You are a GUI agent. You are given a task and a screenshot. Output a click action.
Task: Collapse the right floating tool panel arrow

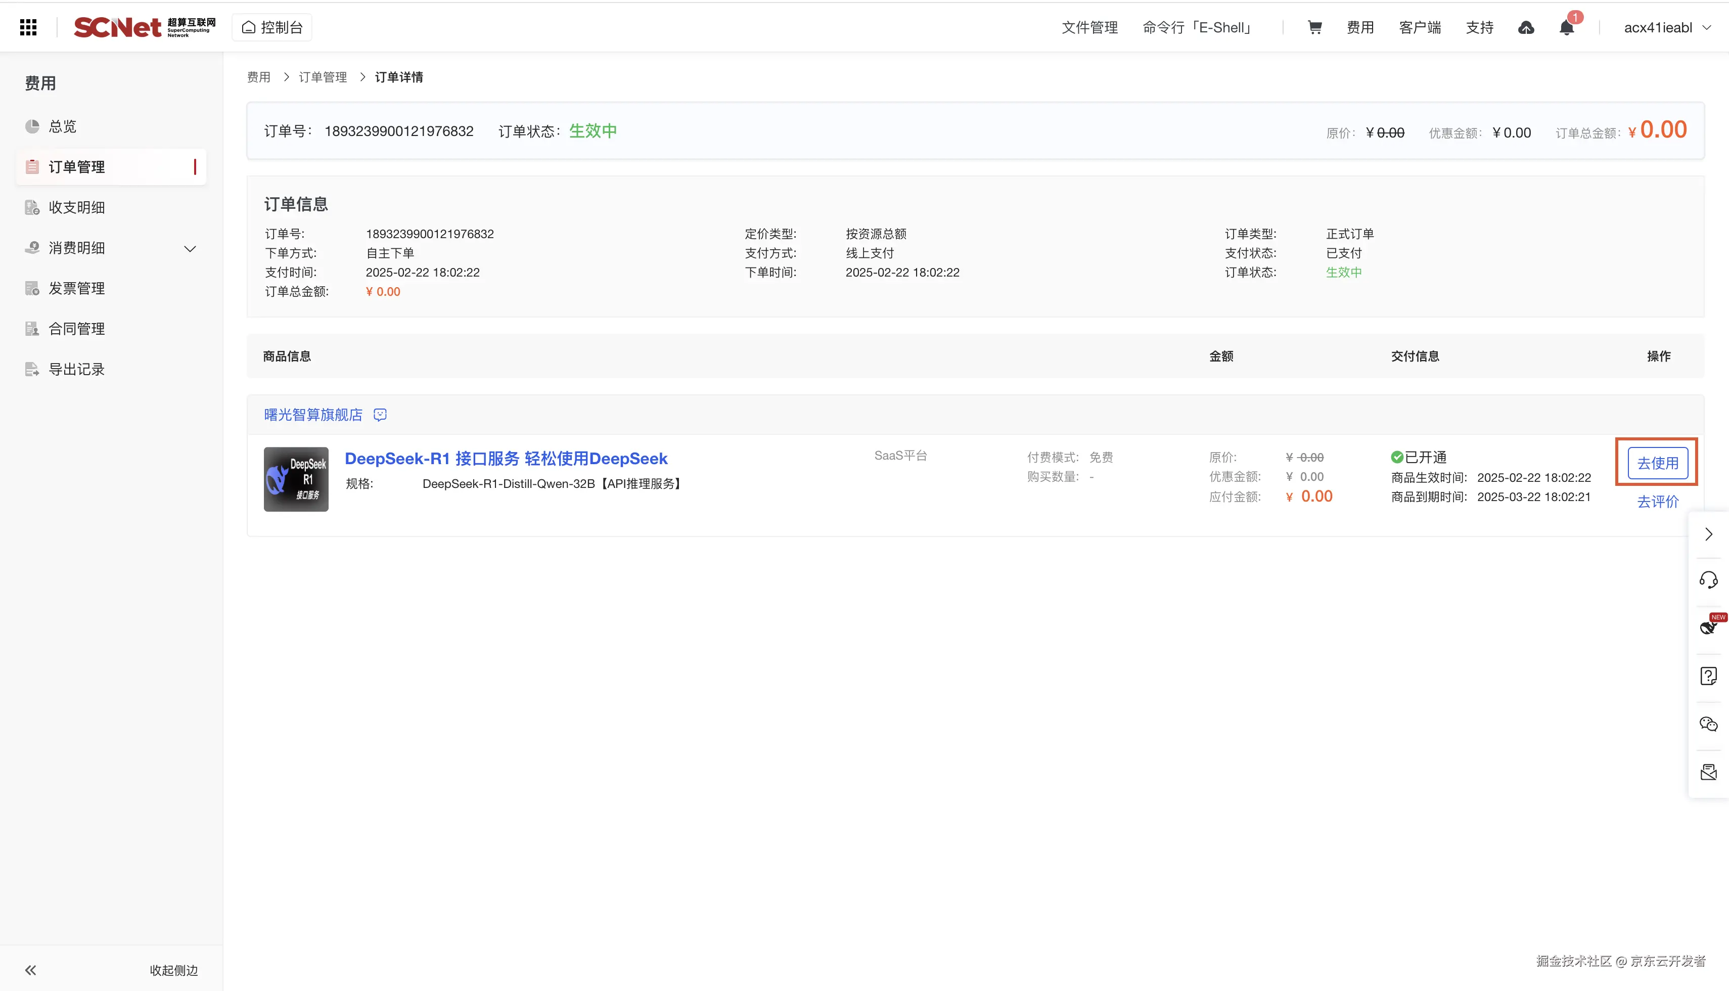point(1709,534)
